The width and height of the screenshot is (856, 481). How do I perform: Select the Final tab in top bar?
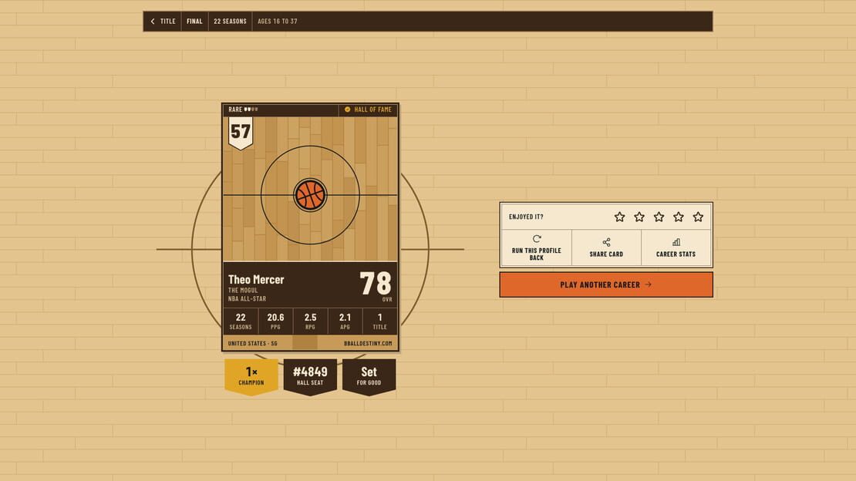[x=194, y=22]
